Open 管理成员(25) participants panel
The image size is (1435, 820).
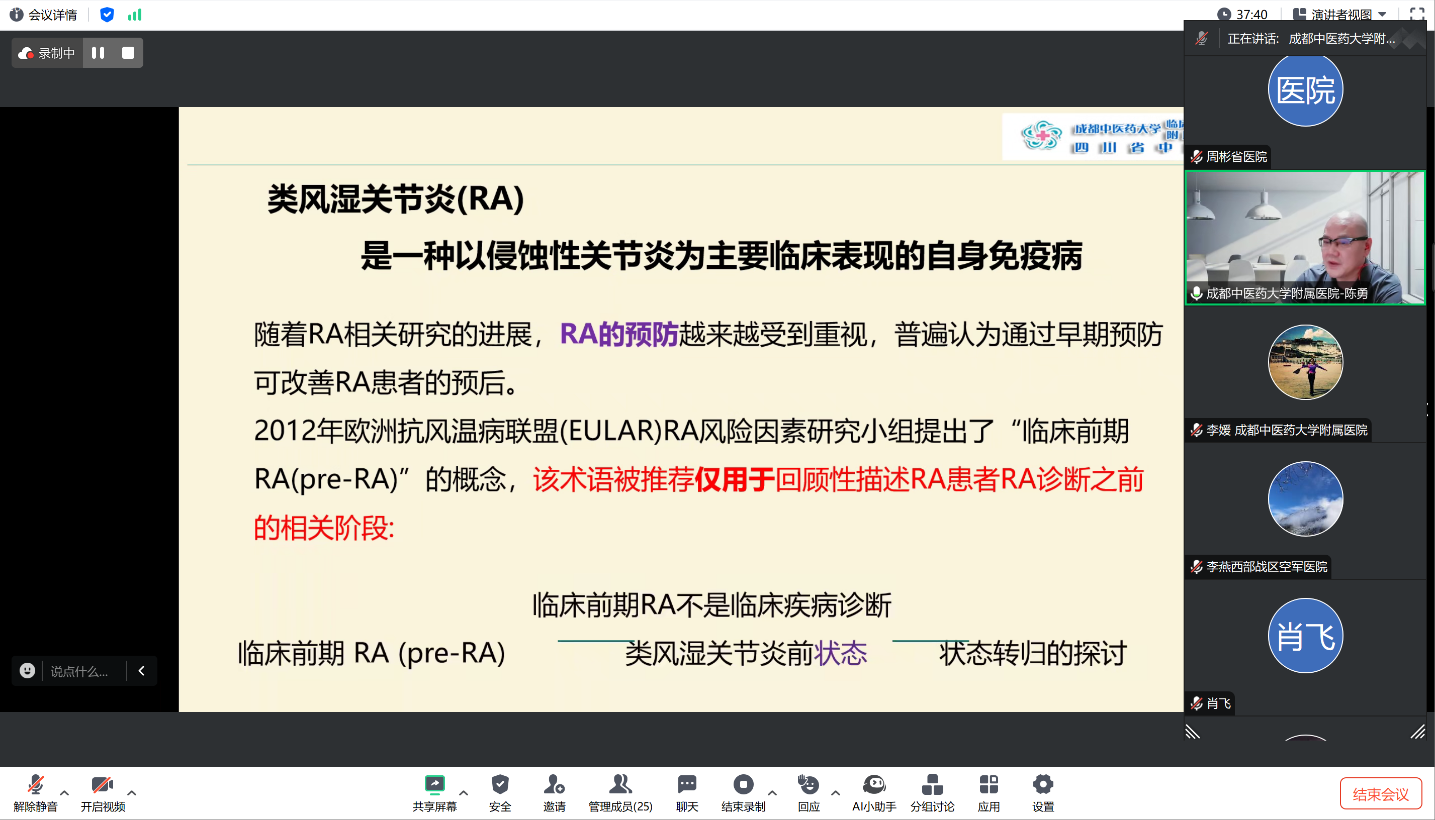(x=620, y=793)
